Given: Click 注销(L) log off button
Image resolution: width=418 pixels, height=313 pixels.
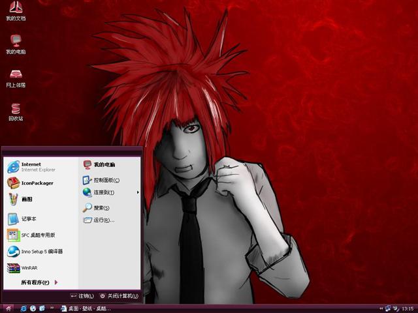Looking at the screenshot, I should 82,296.
